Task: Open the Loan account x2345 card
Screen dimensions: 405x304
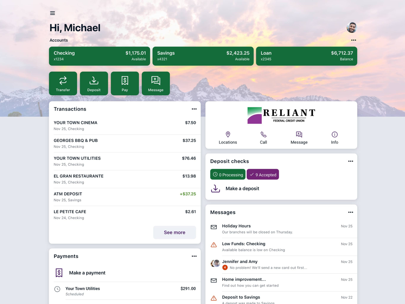Action: pos(307,56)
